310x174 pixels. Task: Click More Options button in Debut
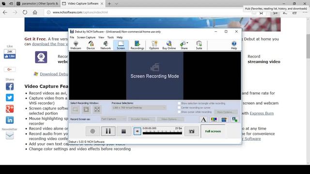[x=226, y=112]
